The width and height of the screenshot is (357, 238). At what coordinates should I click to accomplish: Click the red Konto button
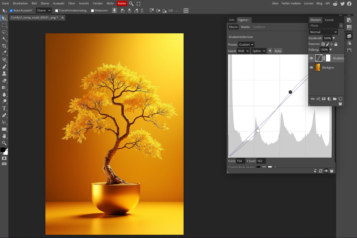point(122,3)
